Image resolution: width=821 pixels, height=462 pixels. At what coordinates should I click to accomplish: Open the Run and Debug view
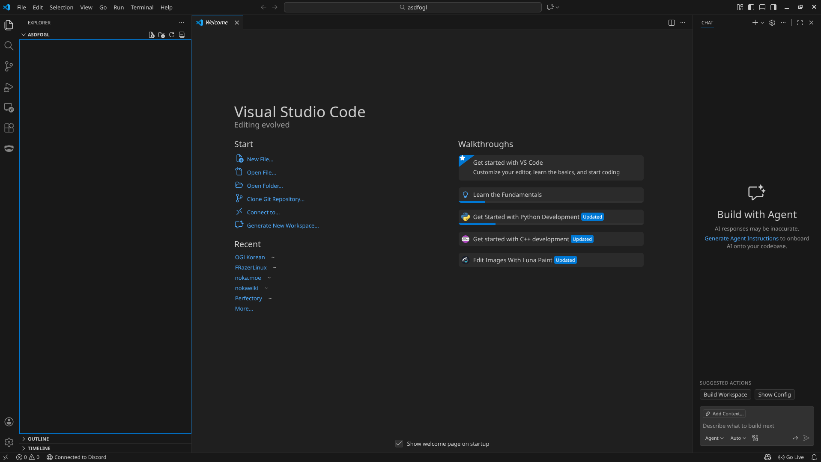click(x=9, y=87)
